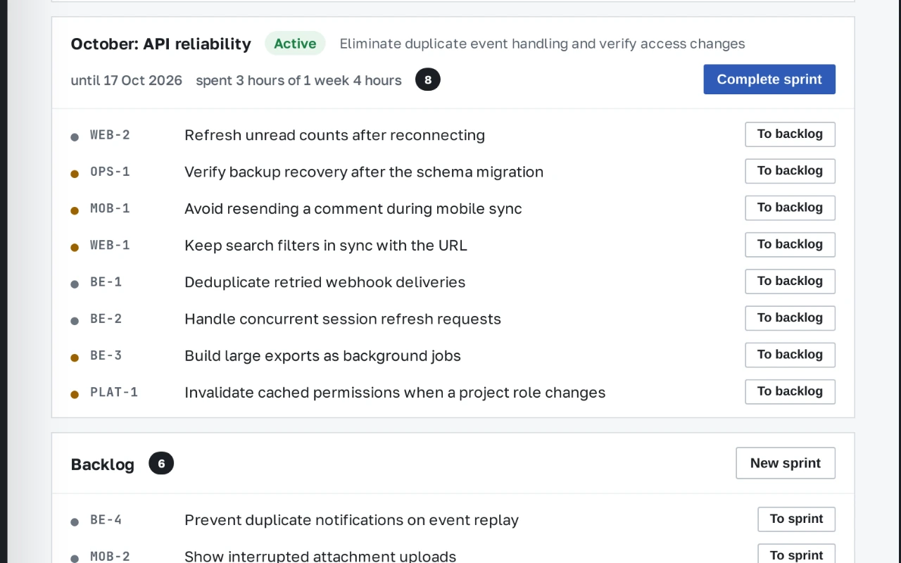Click 'spent 3 hours of 1 week 4 hours'

pyautogui.click(x=298, y=80)
